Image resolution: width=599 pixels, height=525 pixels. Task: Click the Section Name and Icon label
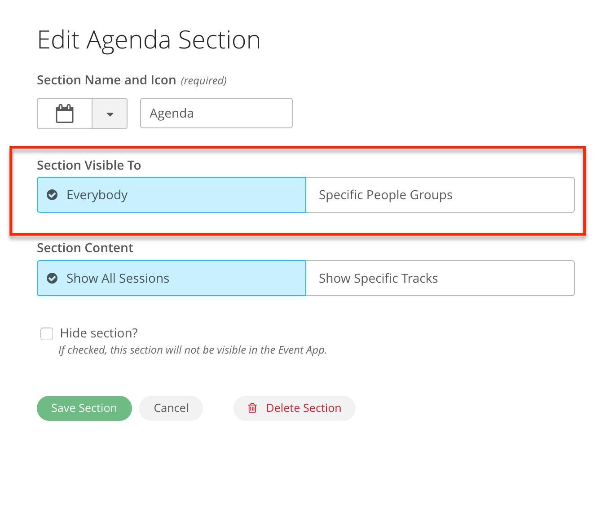tap(106, 80)
